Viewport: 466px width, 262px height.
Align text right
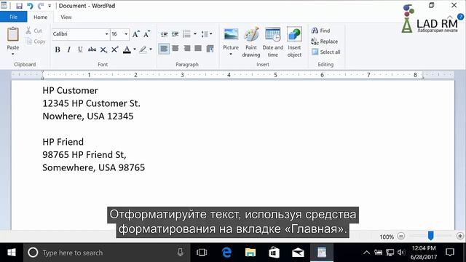coord(187,49)
